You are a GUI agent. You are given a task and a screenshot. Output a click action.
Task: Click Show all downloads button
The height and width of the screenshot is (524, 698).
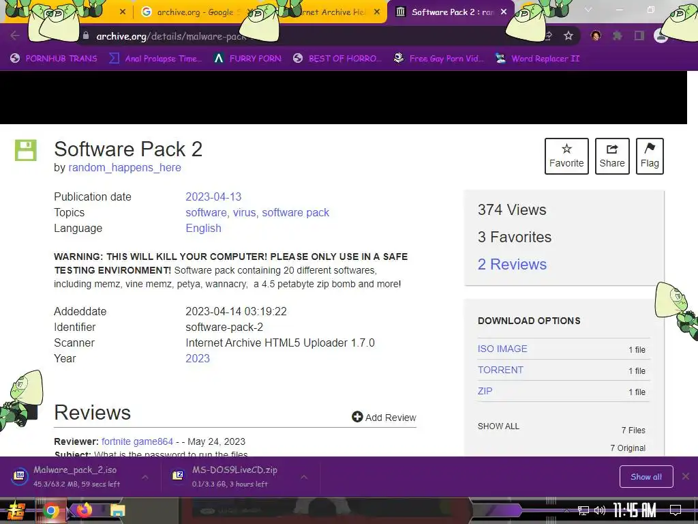[646, 477]
